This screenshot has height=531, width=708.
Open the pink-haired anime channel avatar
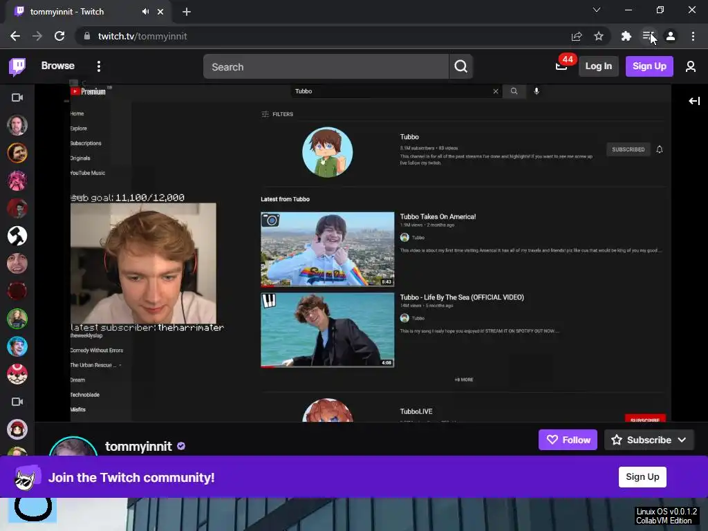[x=17, y=180]
